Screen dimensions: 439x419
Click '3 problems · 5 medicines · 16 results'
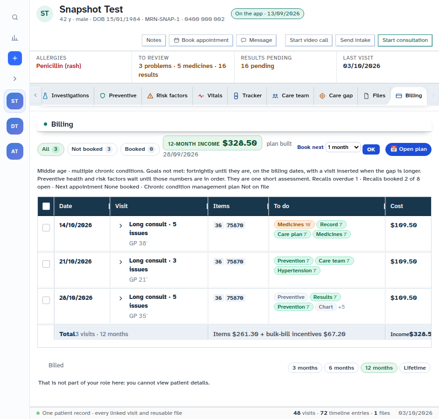click(x=182, y=70)
